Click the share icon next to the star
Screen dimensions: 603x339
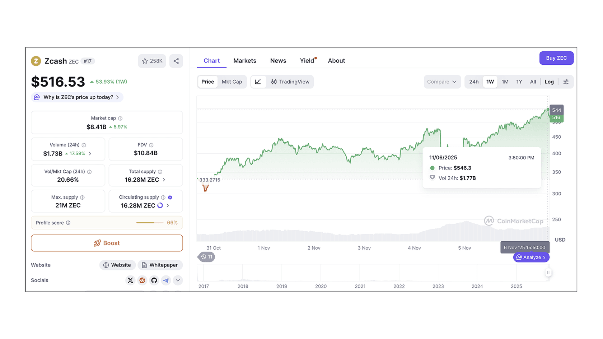176,61
